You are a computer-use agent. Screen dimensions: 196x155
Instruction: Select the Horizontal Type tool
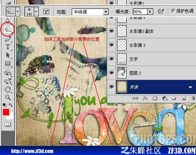8,47
